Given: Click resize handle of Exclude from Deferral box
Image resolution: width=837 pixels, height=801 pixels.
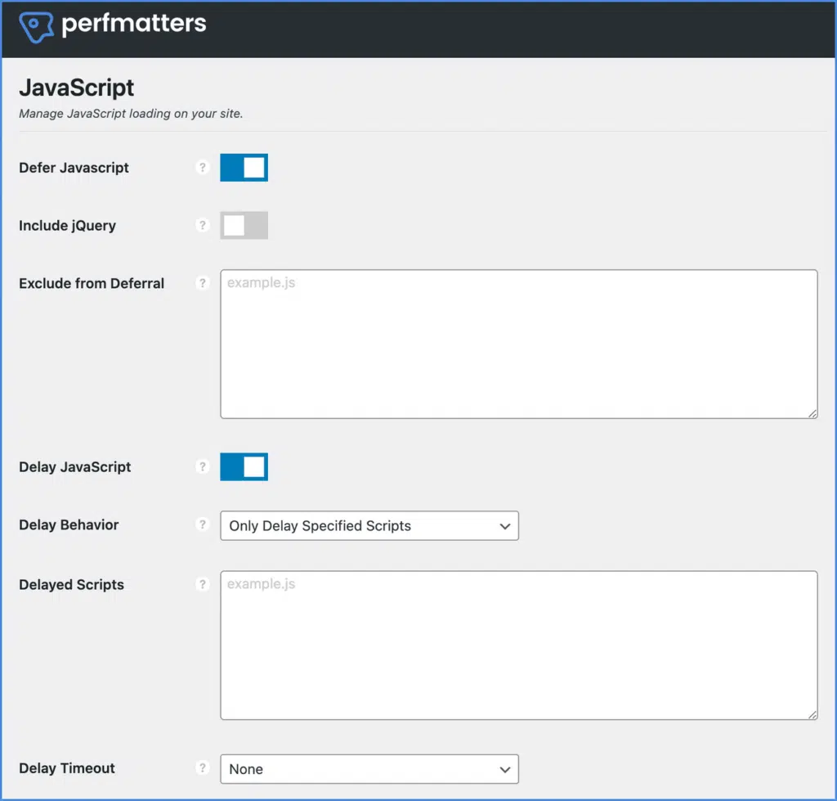Looking at the screenshot, I should pos(812,413).
